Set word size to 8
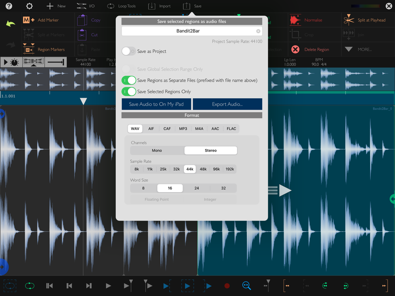This screenshot has width=395, height=296. 143,188
